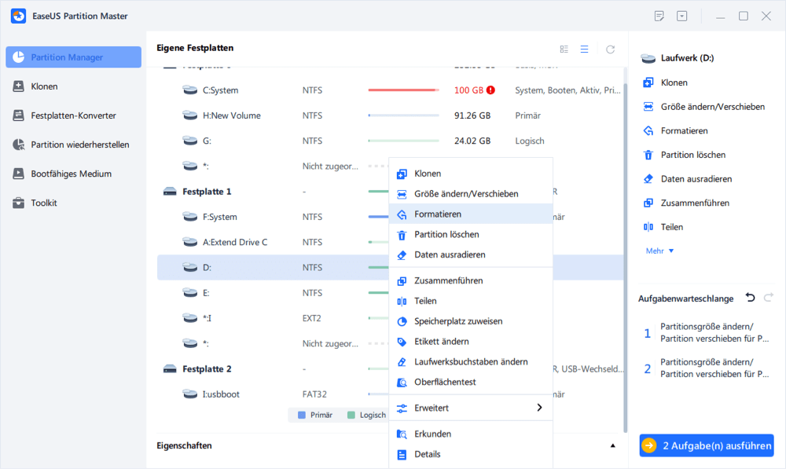Choose Etikett ändern in context menu
Image resolution: width=786 pixels, height=469 pixels.
tap(471, 341)
